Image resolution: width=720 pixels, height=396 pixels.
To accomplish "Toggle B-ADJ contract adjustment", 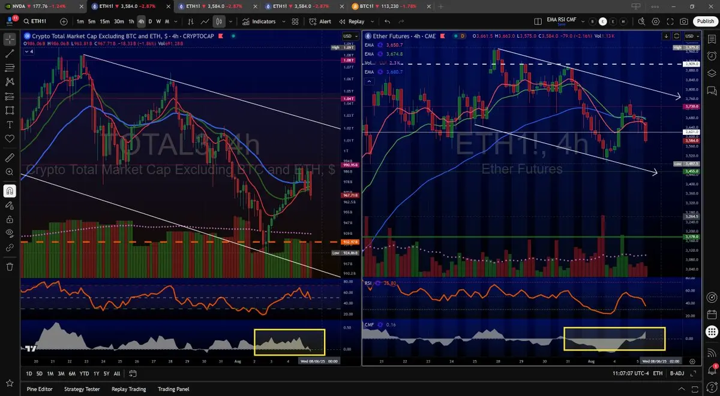I will point(677,373).
